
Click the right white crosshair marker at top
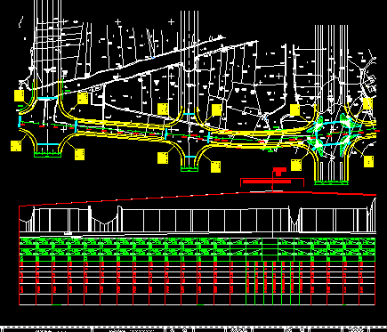click(172, 21)
